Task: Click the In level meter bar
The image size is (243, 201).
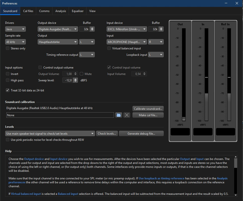Action: point(206,75)
